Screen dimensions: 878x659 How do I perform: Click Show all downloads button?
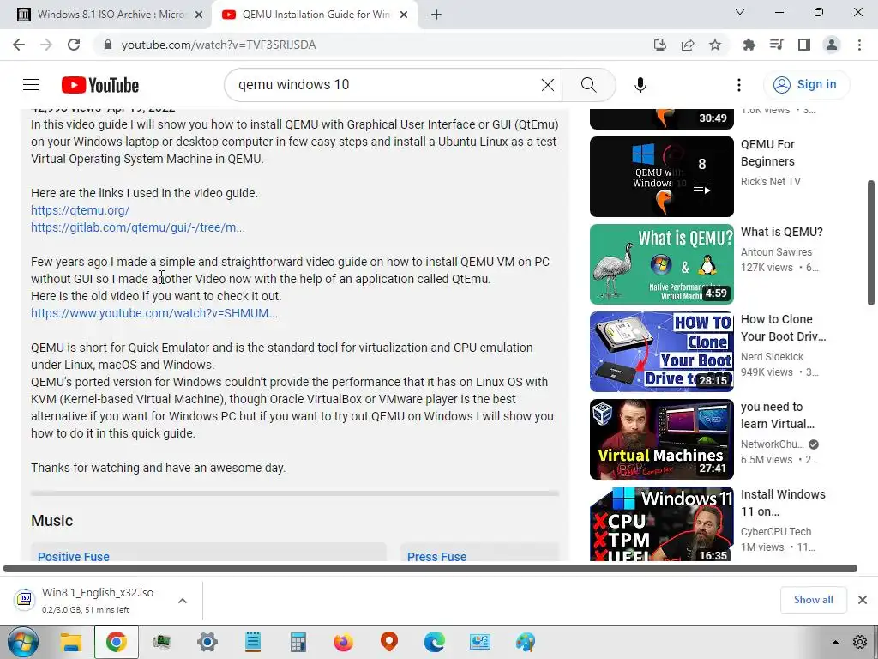tap(813, 600)
